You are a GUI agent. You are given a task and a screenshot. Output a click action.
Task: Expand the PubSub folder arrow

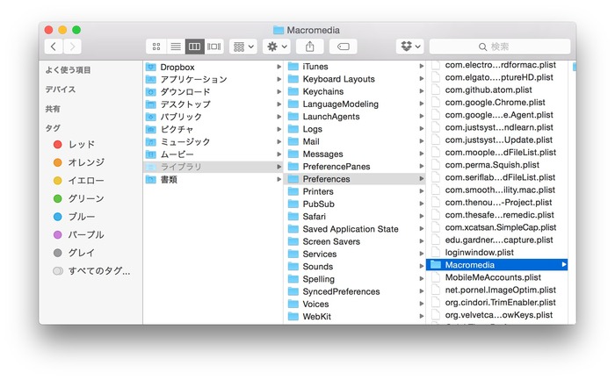[x=422, y=204]
